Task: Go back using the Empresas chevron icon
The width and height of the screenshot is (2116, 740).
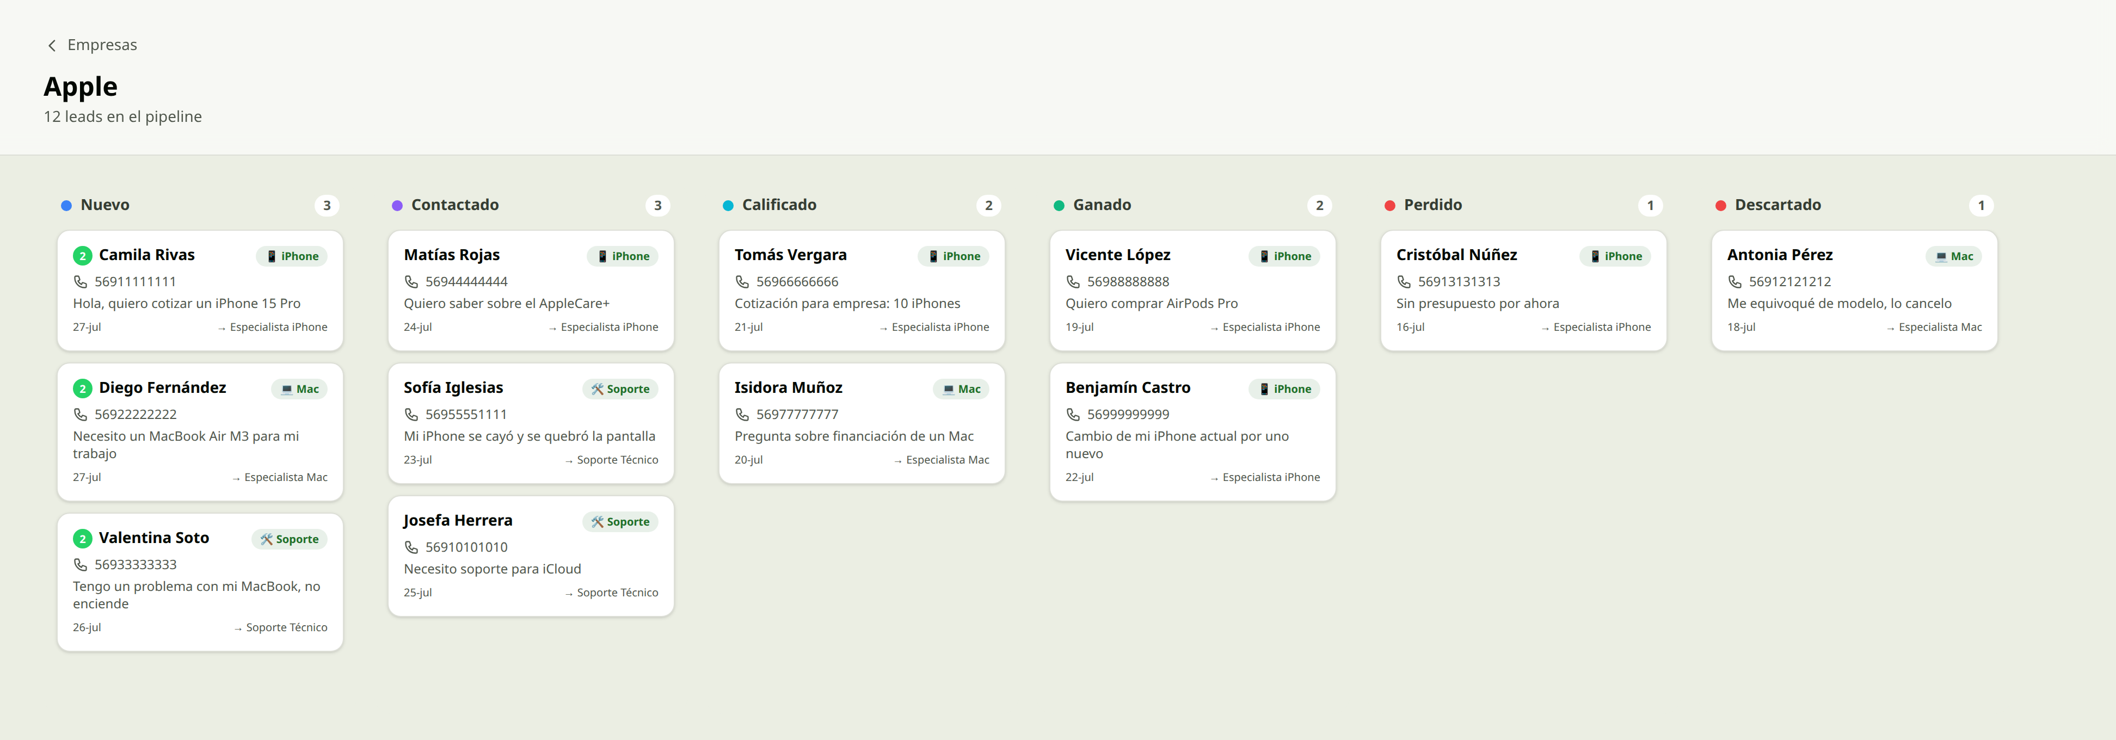Action: [x=52, y=45]
